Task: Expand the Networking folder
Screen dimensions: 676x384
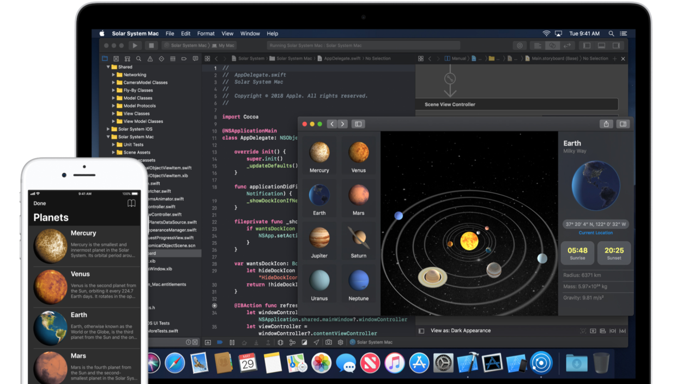Action: (113, 75)
